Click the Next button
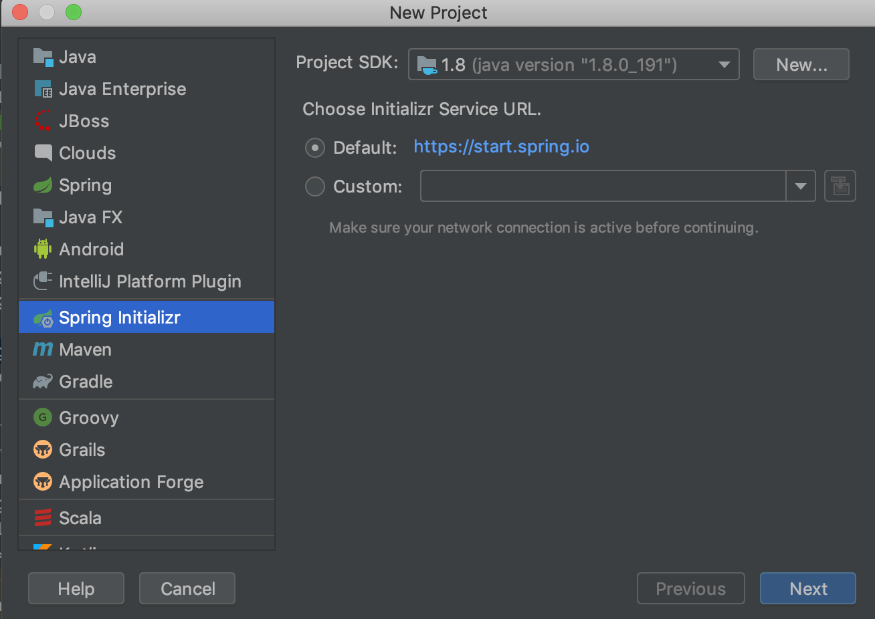Image resolution: width=875 pixels, height=619 pixels. (808, 588)
